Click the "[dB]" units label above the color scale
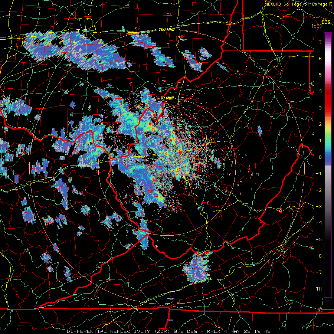The width and height of the screenshot is (334, 334). click(x=317, y=26)
